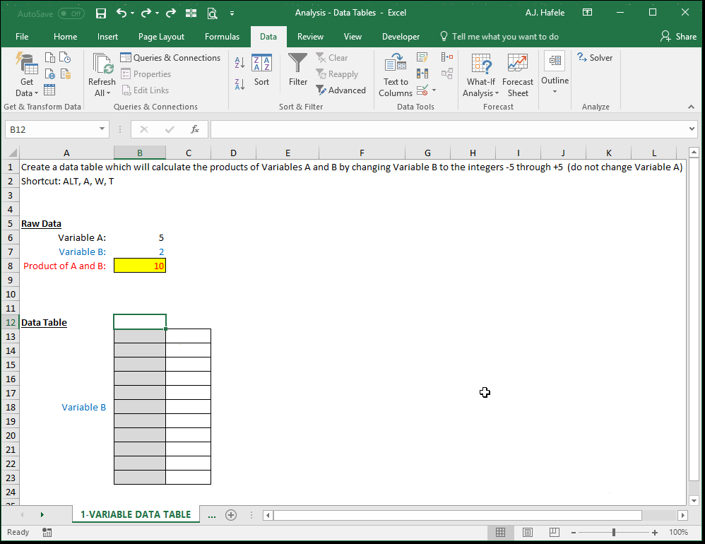
Task: Click the zoom in plus button
Action: pyautogui.click(x=655, y=533)
